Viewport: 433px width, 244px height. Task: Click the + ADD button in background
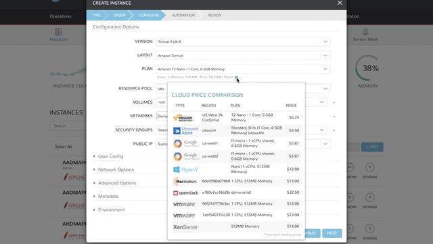click(x=372, y=147)
